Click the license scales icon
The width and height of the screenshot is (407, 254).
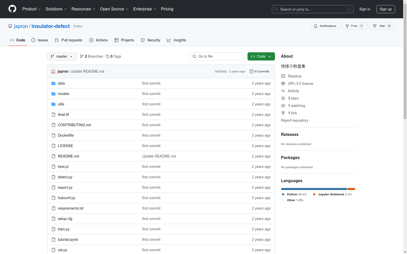coord(283,84)
